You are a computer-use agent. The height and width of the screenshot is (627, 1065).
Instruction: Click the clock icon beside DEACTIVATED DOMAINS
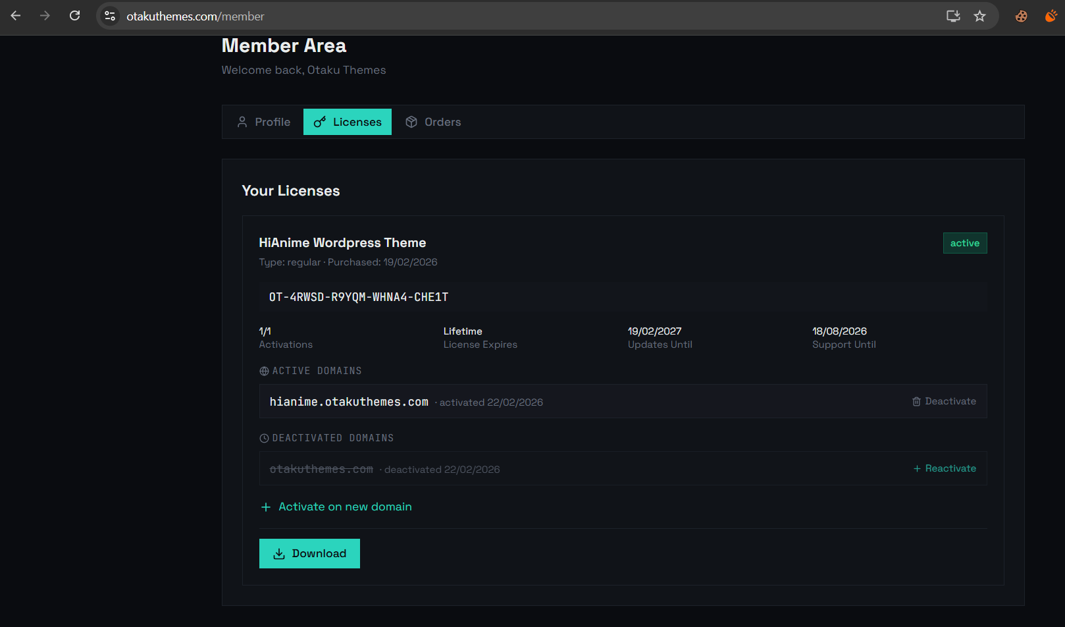264,437
